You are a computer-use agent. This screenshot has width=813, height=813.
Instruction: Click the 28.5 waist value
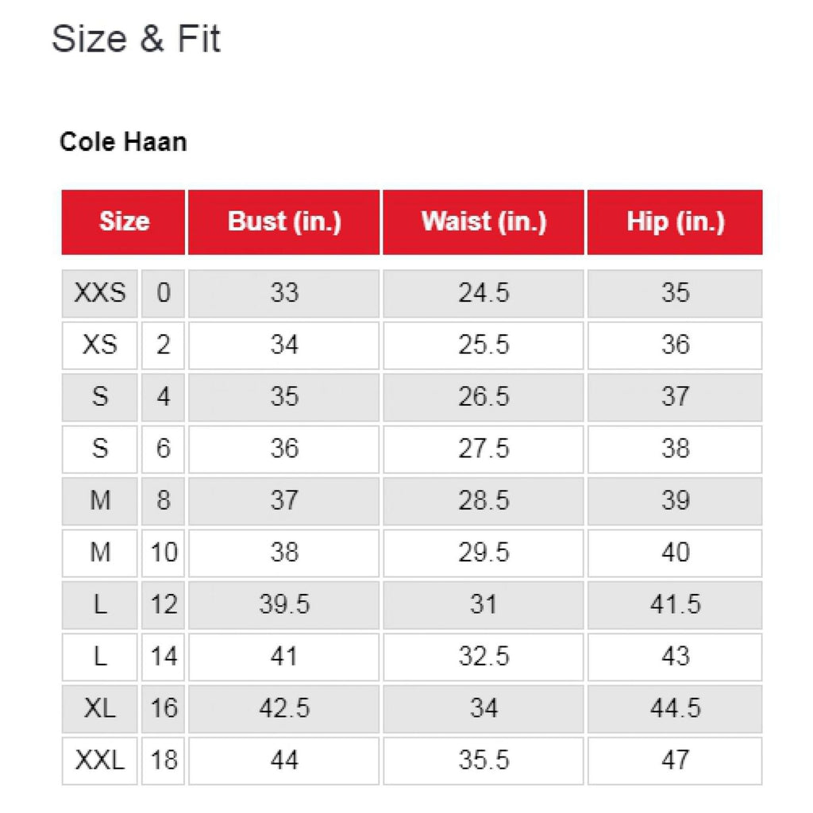(x=484, y=501)
